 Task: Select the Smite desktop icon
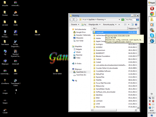[16, 33]
